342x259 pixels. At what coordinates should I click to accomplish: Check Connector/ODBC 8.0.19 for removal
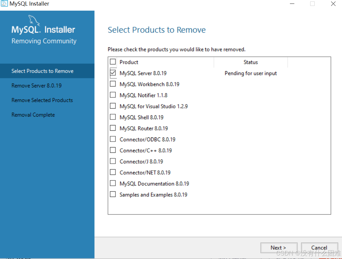113,139
